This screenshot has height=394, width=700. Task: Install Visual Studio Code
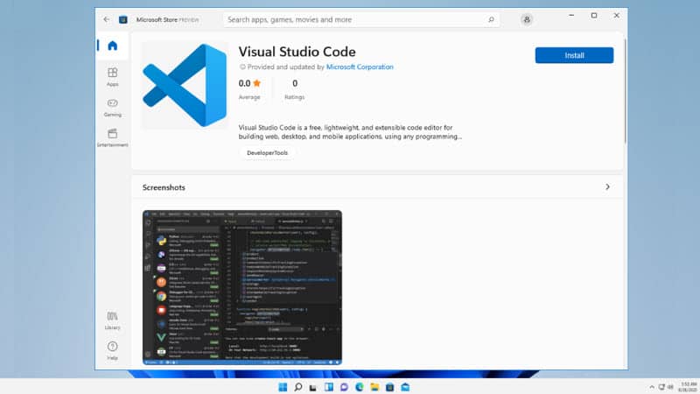(x=574, y=55)
